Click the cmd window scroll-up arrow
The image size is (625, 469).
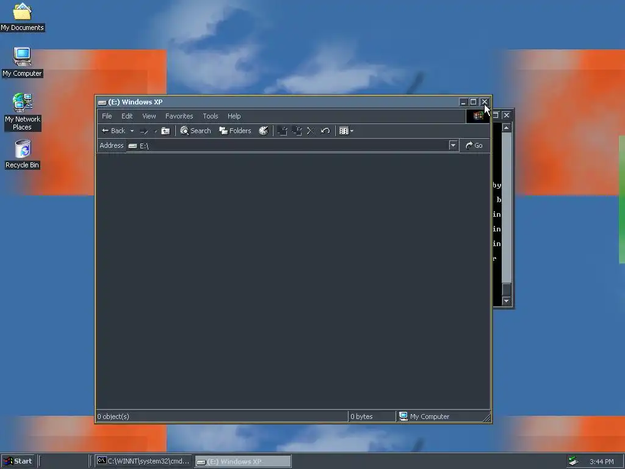pos(506,128)
